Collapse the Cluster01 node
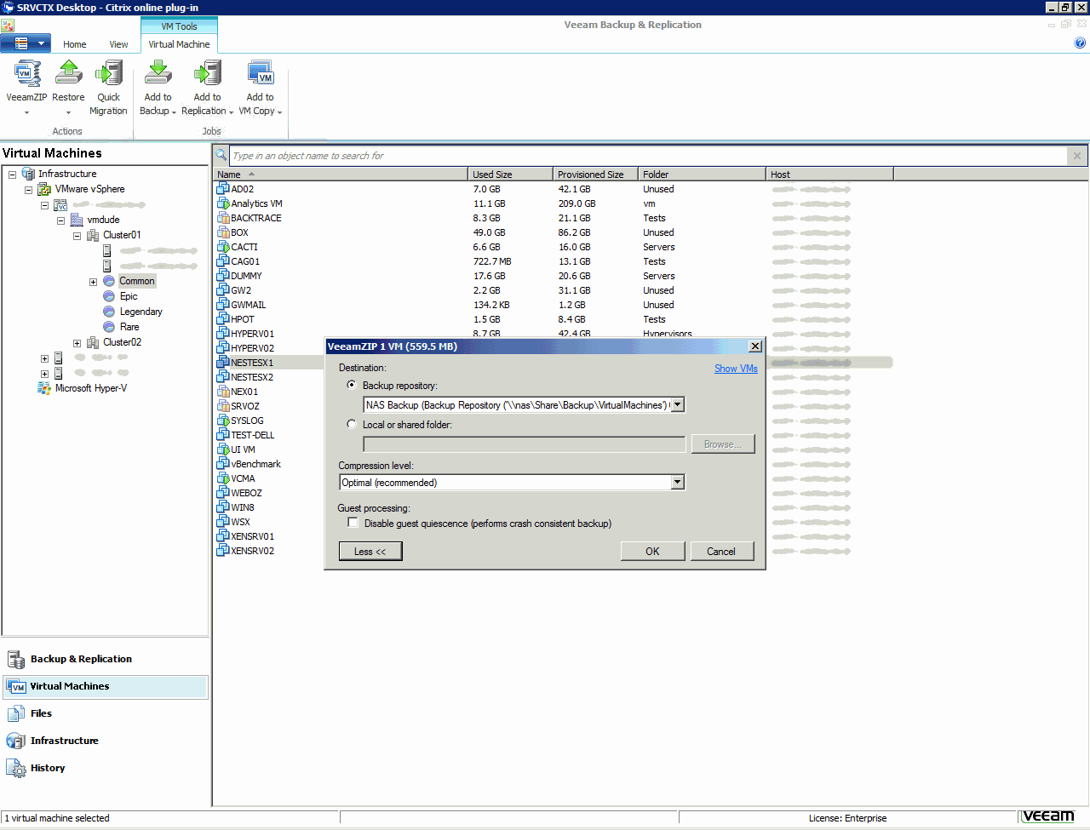This screenshot has height=830, width=1090. tap(77, 236)
